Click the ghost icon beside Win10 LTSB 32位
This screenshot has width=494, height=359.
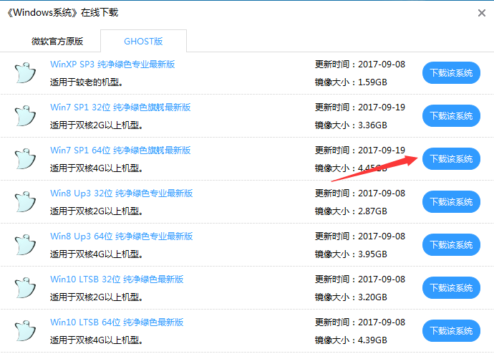pyautogui.click(x=26, y=288)
